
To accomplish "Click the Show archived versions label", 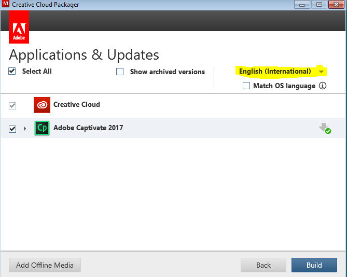I will coord(168,72).
